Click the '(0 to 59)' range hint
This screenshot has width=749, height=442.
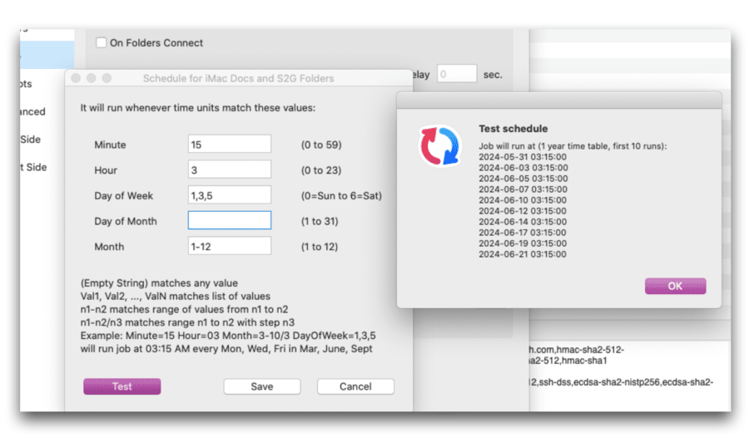point(321,145)
